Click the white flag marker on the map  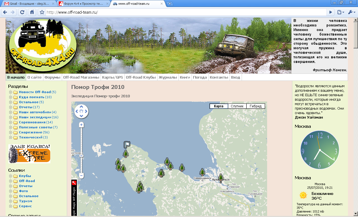click(127, 144)
